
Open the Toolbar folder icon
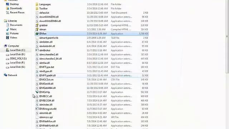pyautogui.click(x=37, y=9)
